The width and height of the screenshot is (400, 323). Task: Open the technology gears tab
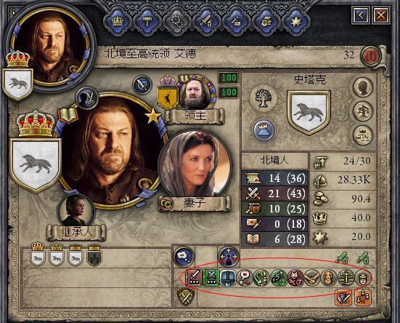coord(177,22)
